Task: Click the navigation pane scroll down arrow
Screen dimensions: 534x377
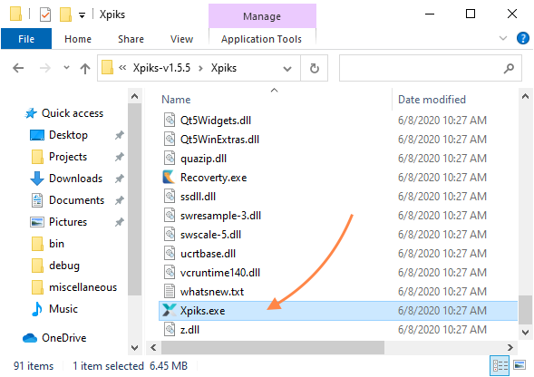Action: tap(135, 348)
